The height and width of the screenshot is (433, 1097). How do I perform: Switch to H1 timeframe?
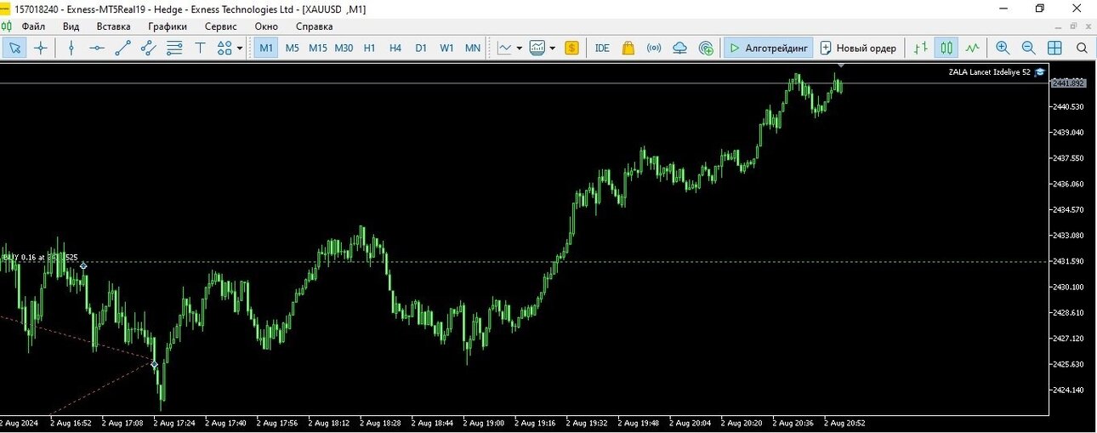coord(369,48)
